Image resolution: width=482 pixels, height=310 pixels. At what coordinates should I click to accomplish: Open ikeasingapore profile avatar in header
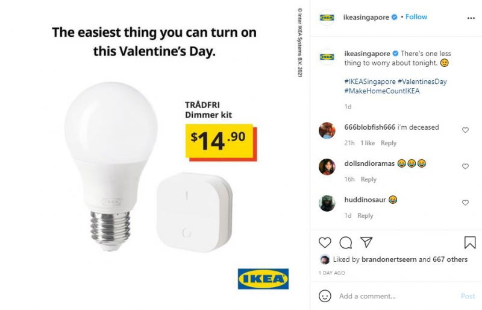tap(327, 17)
